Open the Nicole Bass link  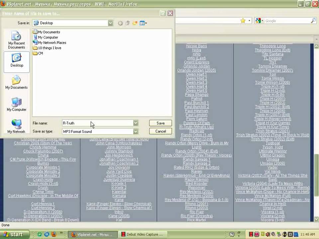(196, 46)
